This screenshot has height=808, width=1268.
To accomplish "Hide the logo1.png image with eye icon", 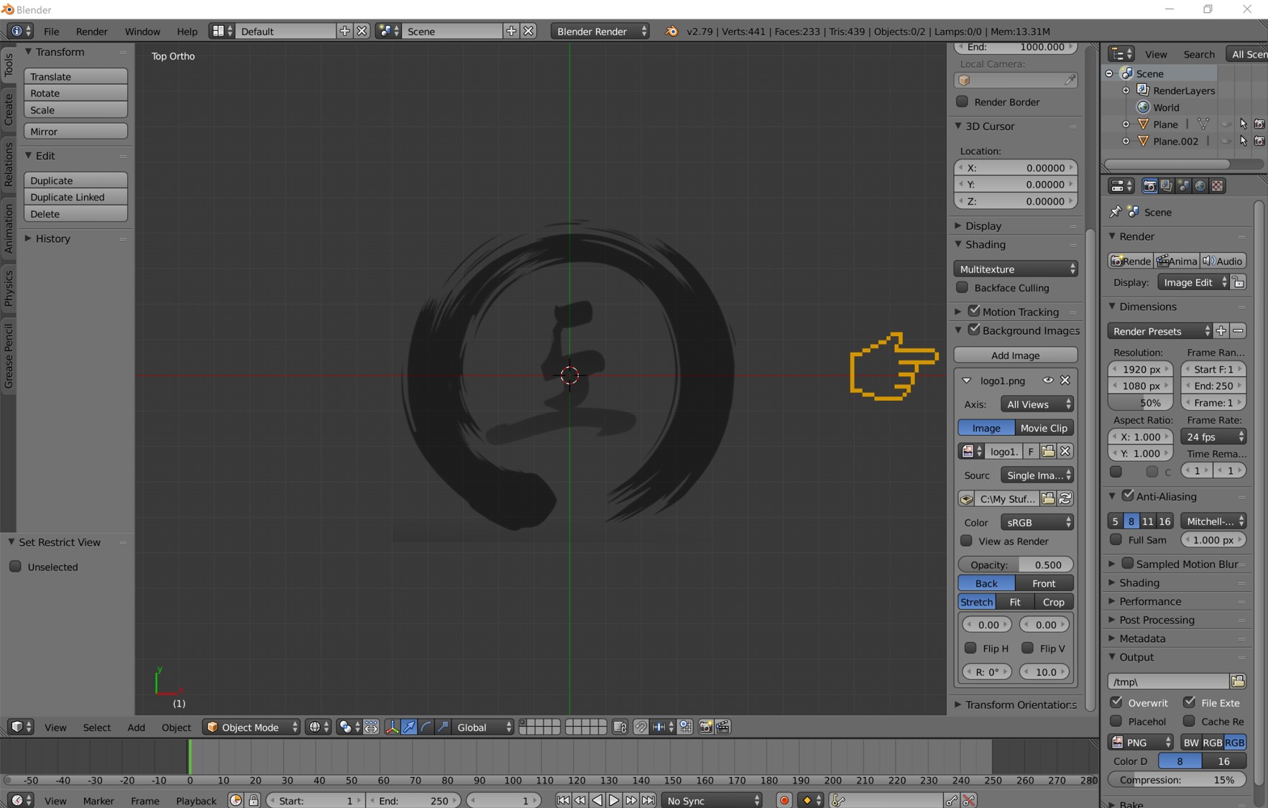I will click(x=1048, y=380).
